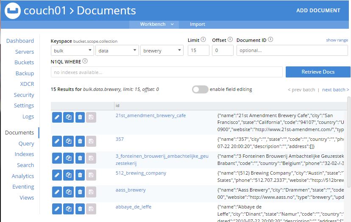This screenshot has width=351, height=222.
Task: Edit the aass_brewery document with pencil icon
Action: pos(57,192)
